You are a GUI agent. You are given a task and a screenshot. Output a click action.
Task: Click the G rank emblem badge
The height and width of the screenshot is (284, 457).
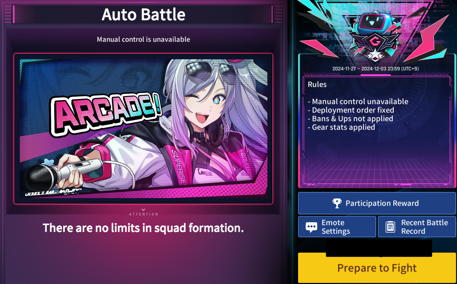pyautogui.click(x=375, y=42)
